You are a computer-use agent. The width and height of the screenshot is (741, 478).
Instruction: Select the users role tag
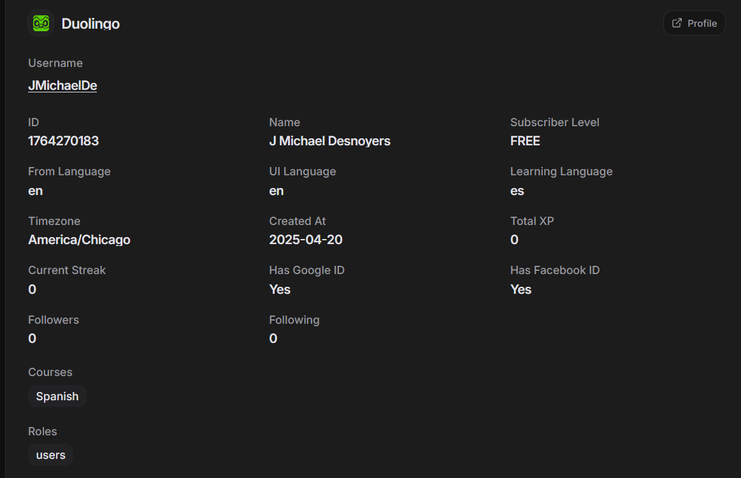coord(50,455)
